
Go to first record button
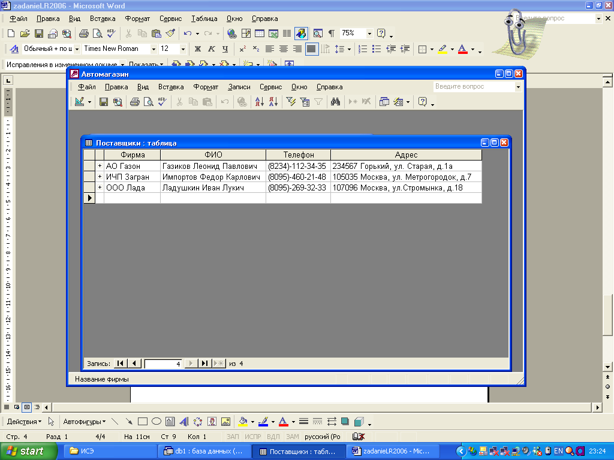tap(120, 364)
